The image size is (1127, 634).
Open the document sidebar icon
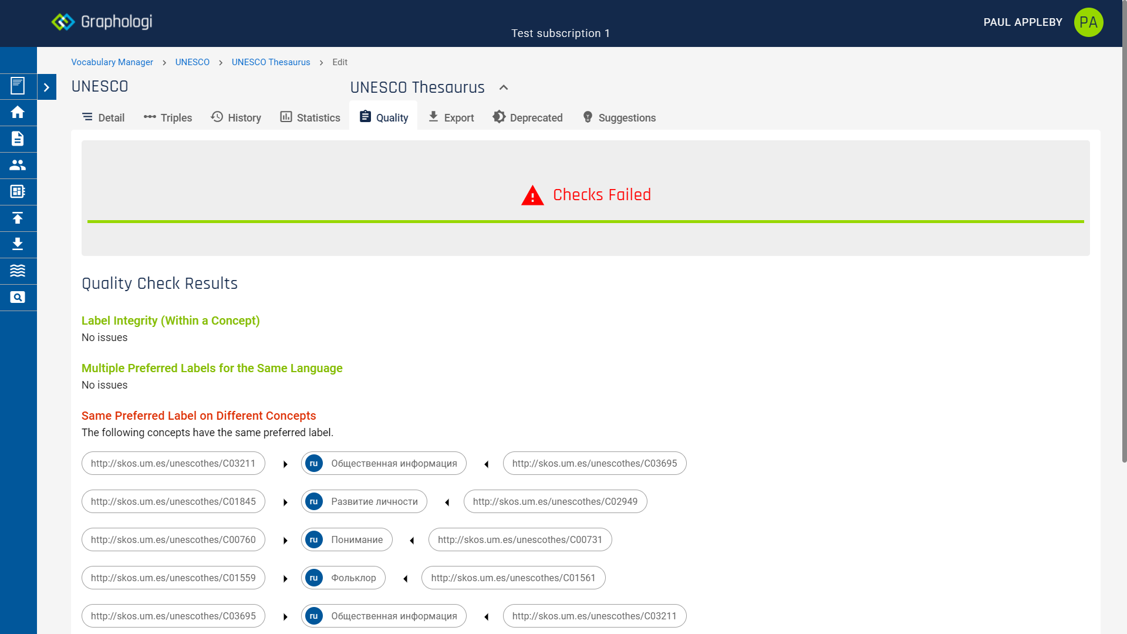pyautogui.click(x=18, y=139)
